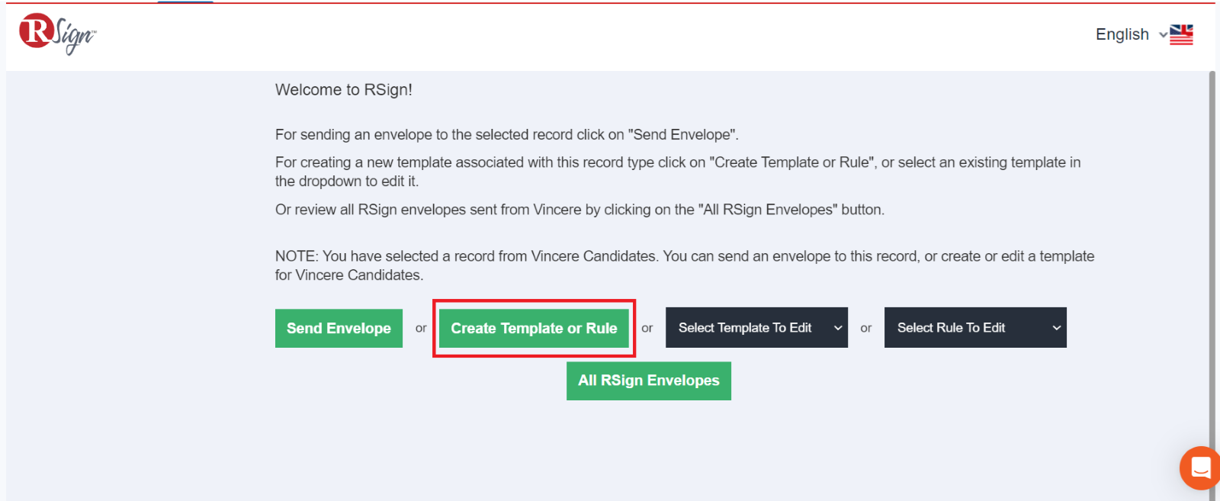Click the Welcome to RSign! heading
This screenshot has height=501, width=1220.
(x=344, y=90)
